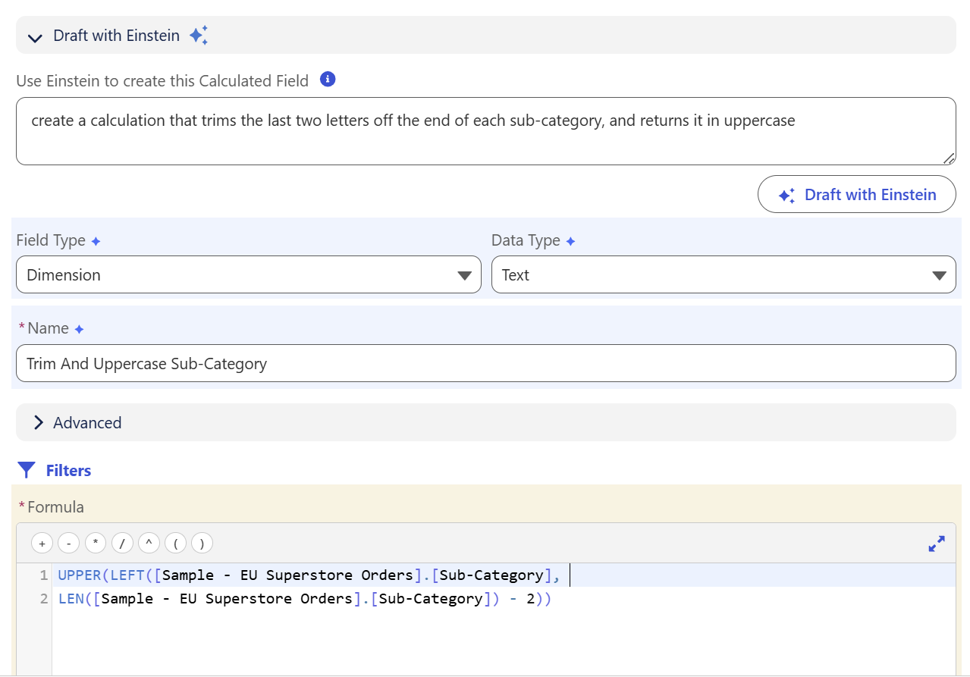Click the Einstein sparkle icon in header
970x677 pixels.
[x=199, y=36]
